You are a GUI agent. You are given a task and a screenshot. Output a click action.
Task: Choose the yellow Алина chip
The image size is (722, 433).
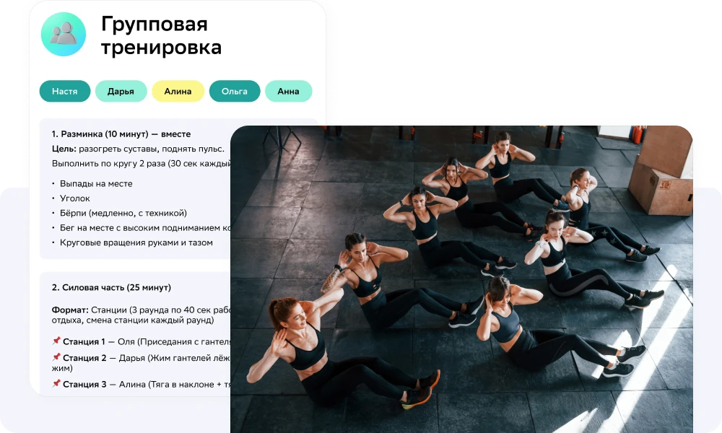click(178, 91)
